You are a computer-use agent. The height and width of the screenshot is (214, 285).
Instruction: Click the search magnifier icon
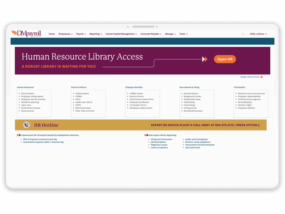tap(243, 34)
